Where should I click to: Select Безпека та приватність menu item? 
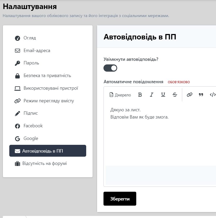[47, 76]
